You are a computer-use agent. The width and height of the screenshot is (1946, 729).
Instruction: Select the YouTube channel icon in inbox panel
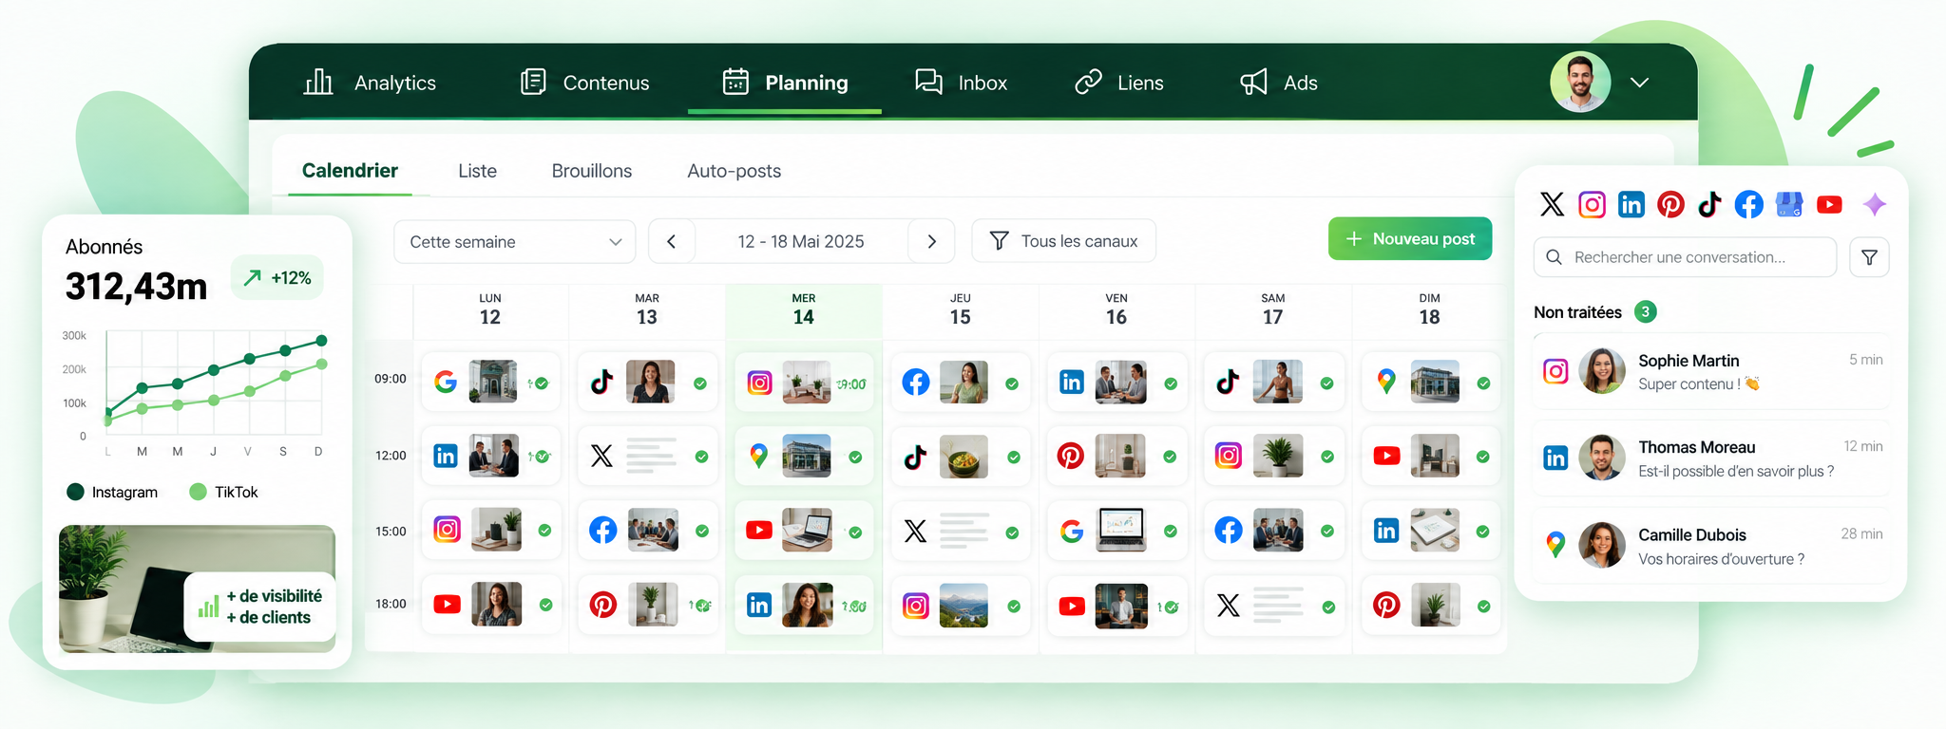(x=1829, y=204)
